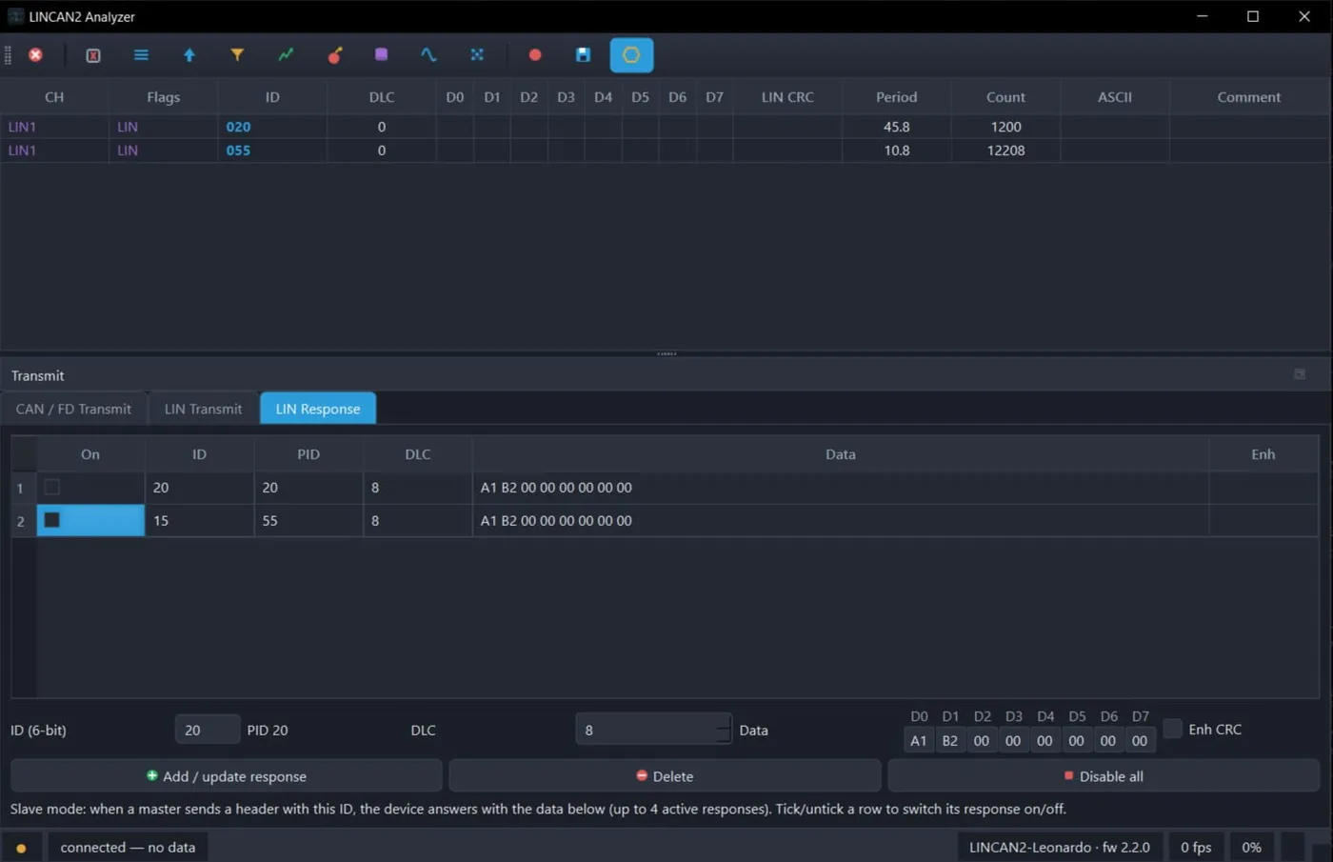Viewport: 1333px width, 862px height.
Task: Select the LIN Response tab
Action: [318, 409]
